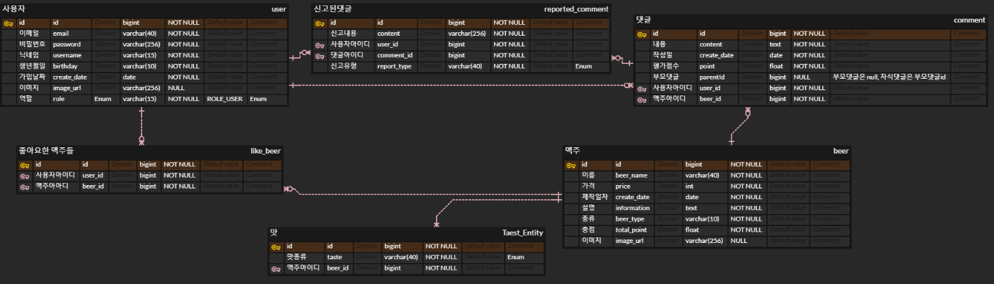This screenshot has width=994, height=284.
Task: Click the 제작일자 logical name cell
Action: coord(596,197)
